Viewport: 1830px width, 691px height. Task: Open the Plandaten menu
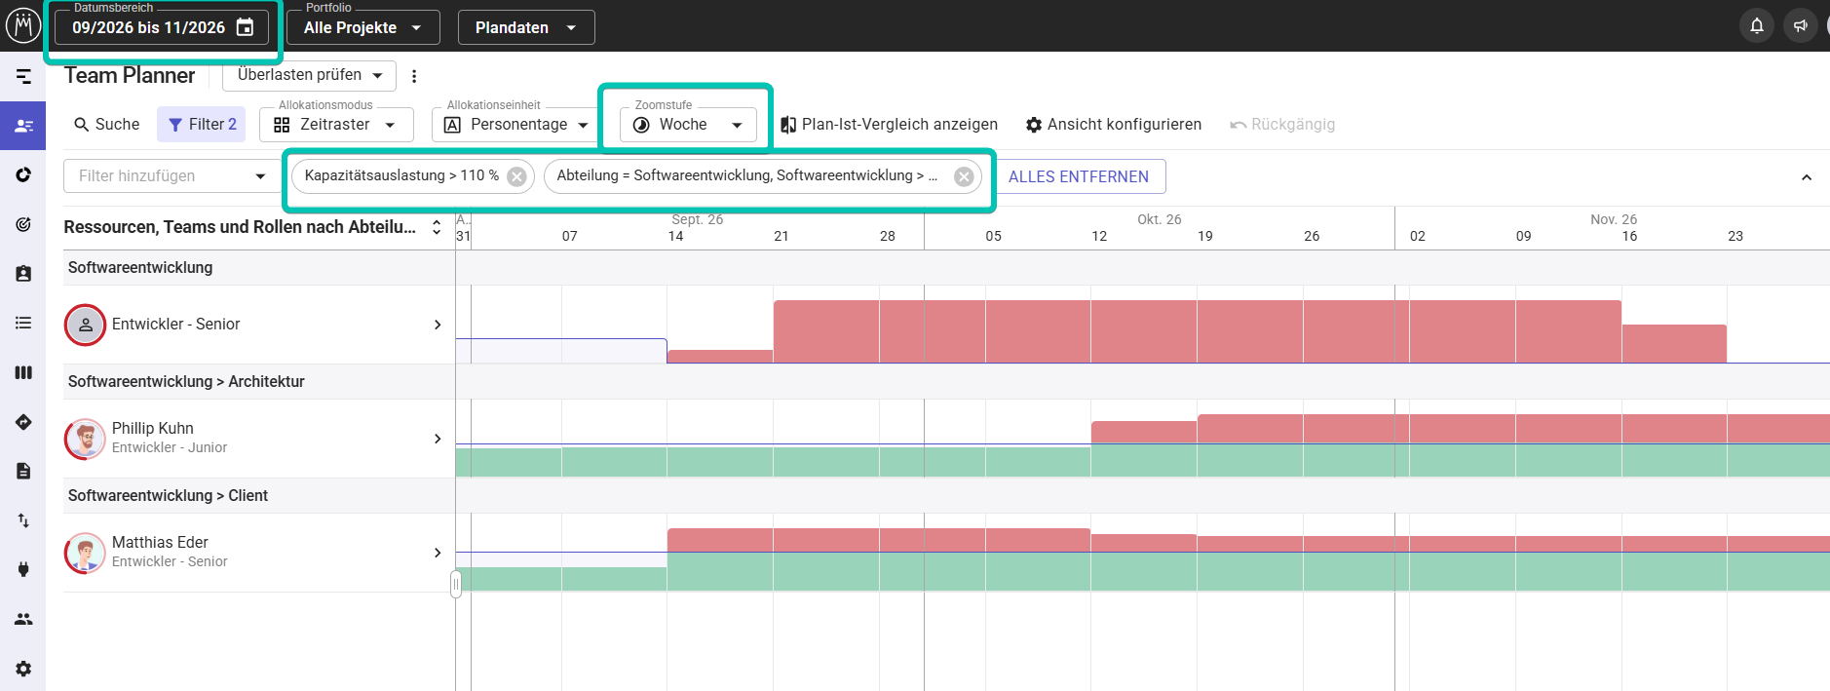526,27
